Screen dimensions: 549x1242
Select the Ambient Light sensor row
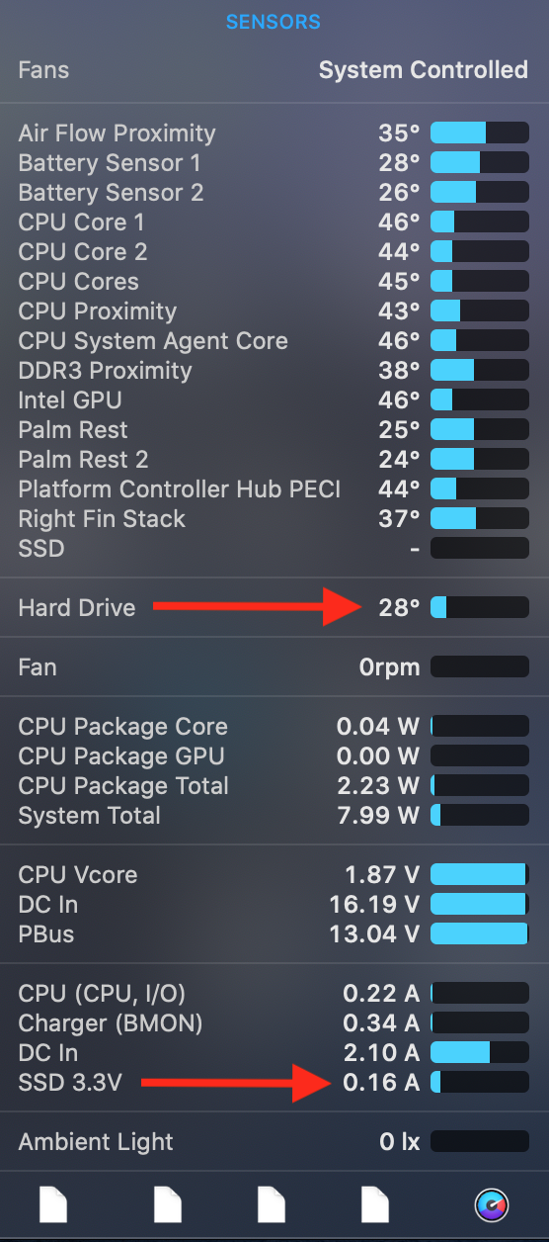point(274,1141)
